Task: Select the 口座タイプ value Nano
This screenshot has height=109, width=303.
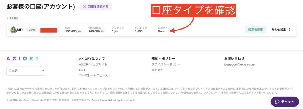Action: click(162, 31)
